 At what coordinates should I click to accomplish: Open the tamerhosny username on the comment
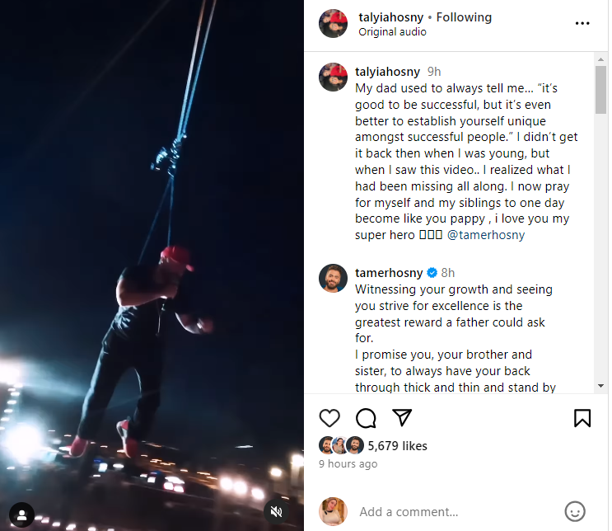389,273
